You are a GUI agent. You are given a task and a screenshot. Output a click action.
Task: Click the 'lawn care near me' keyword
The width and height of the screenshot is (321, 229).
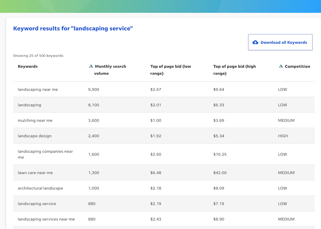pyautogui.click(x=35, y=173)
